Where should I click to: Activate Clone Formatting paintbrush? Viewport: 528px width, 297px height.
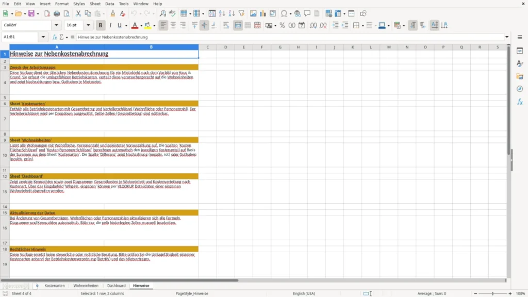[113, 13]
